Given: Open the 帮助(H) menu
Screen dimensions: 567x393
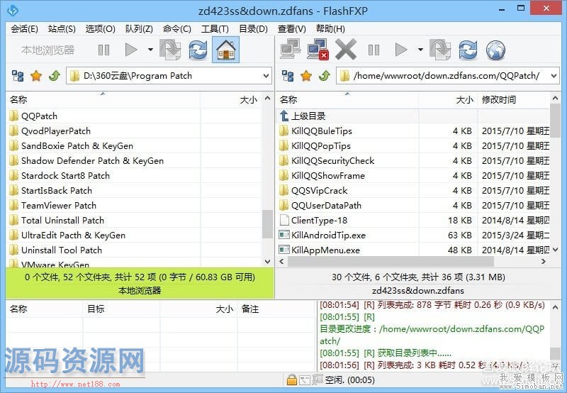Looking at the screenshot, I should tap(330, 29).
